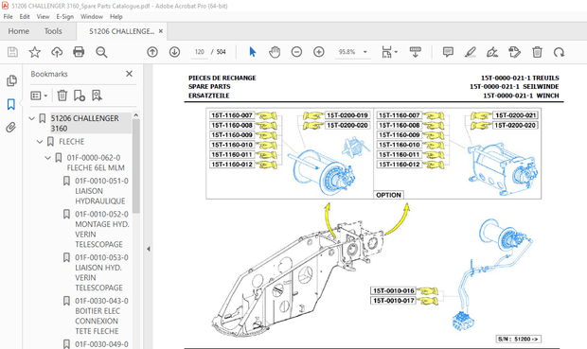The height and width of the screenshot is (349, 587).
Task: Open the View menu
Action: click(43, 16)
